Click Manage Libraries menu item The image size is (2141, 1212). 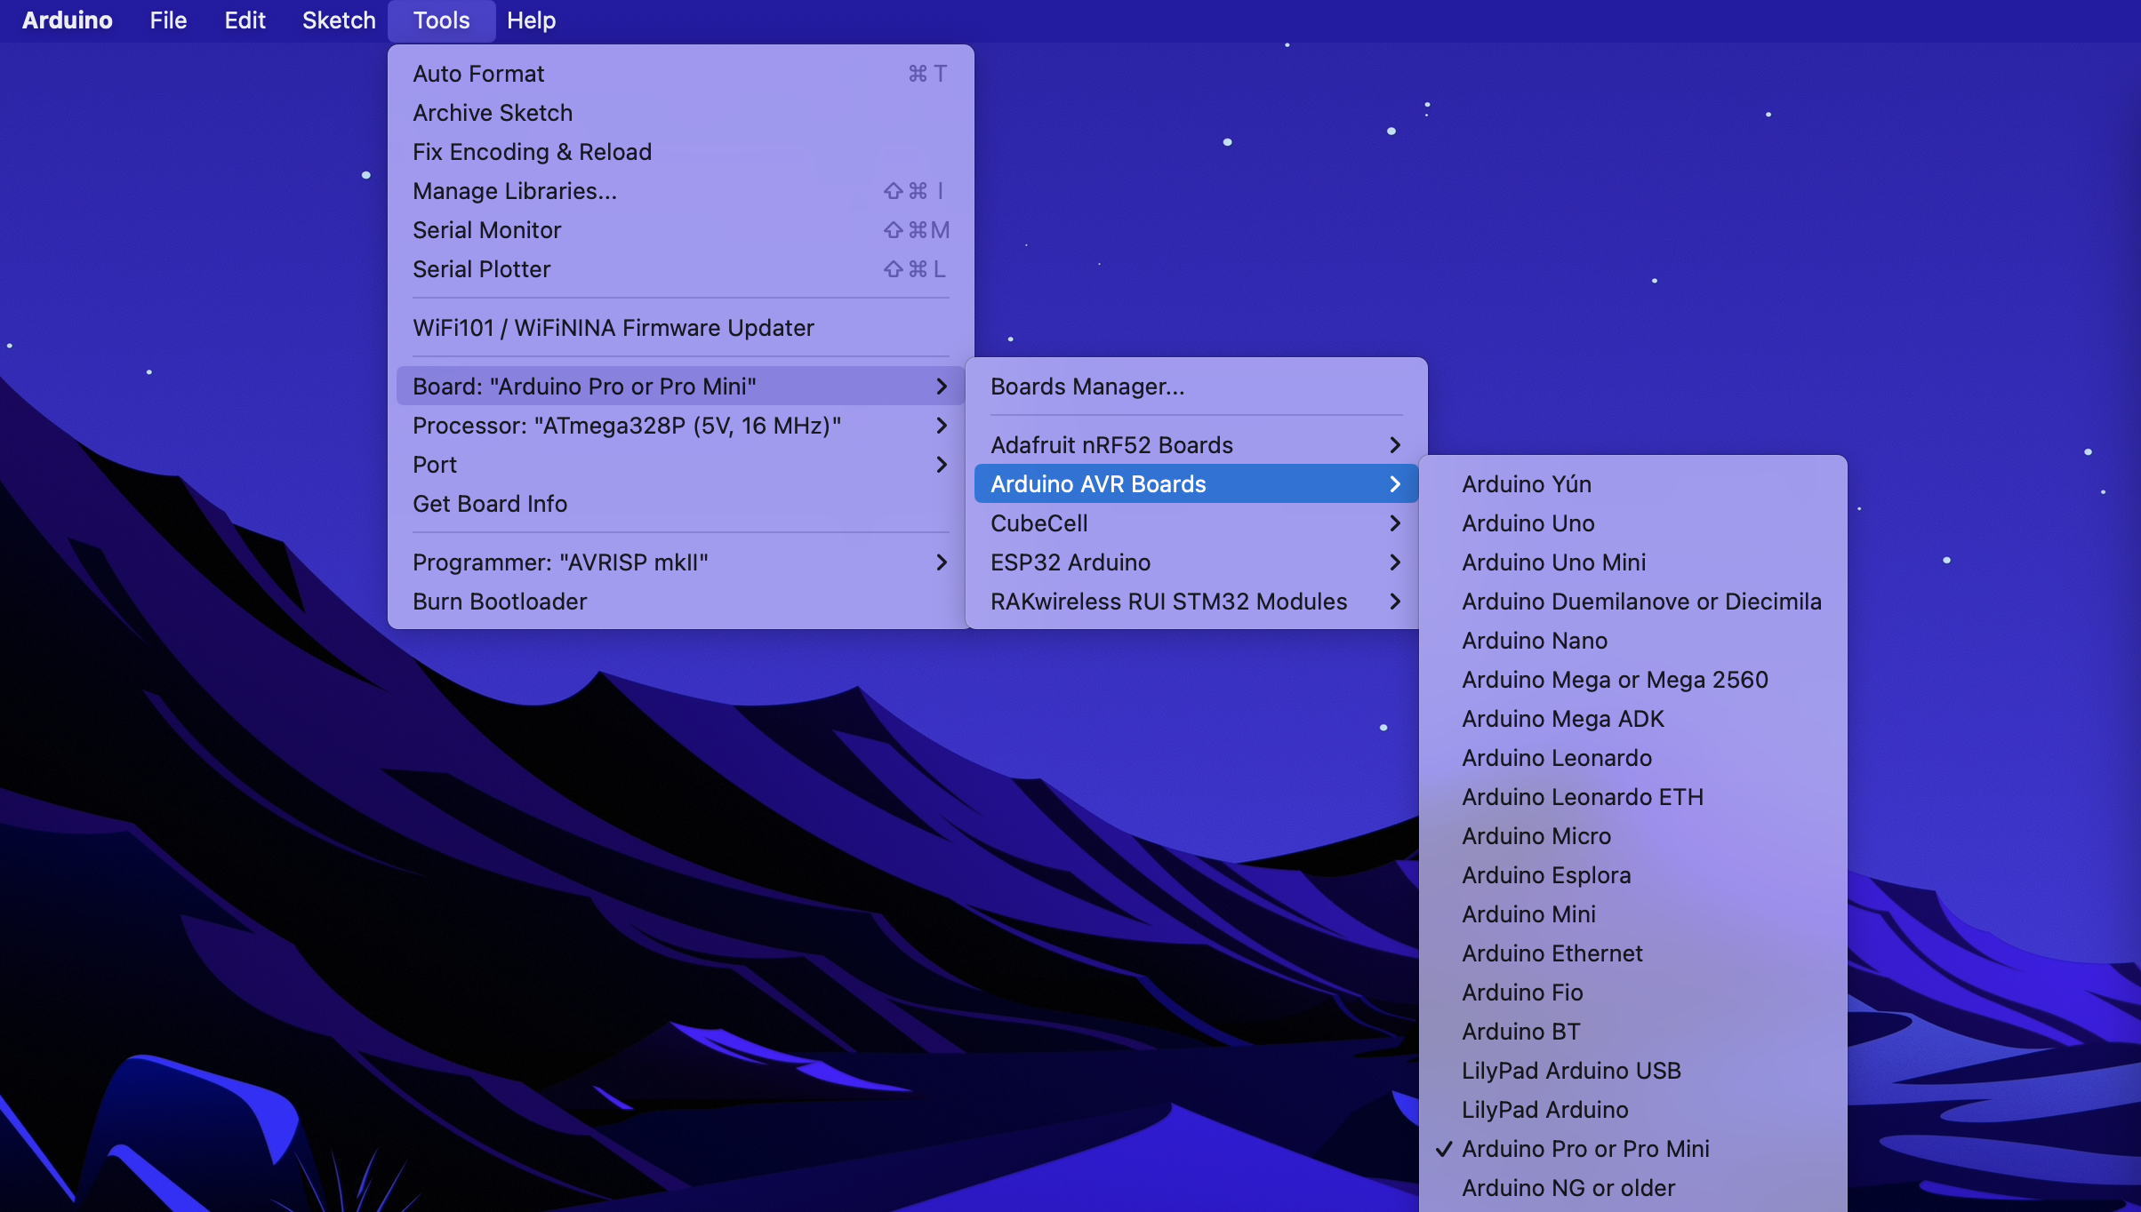(x=514, y=191)
